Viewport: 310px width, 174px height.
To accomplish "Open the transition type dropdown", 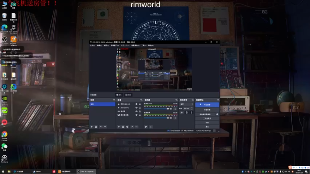I will (186, 104).
